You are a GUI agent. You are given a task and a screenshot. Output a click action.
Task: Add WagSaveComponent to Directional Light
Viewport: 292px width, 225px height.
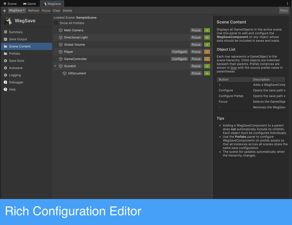click(x=207, y=37)
